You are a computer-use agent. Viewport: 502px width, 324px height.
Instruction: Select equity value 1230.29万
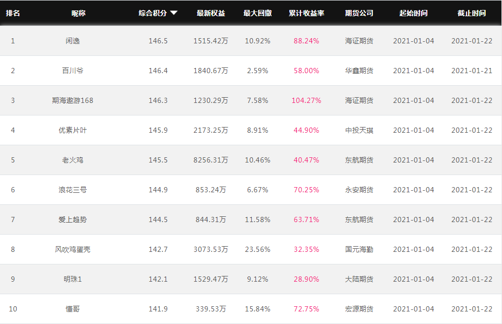tap(211, 100)
